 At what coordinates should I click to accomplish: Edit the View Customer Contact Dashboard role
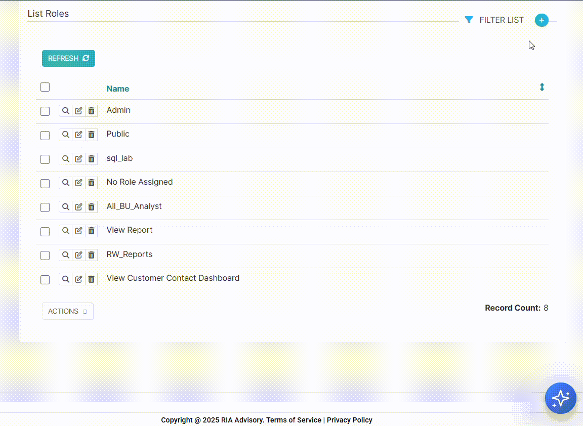point(78,279)
